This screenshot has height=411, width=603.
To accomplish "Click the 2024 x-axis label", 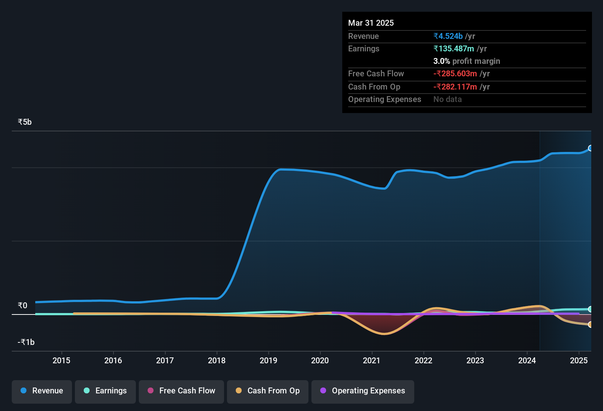I will coord(527,361).
